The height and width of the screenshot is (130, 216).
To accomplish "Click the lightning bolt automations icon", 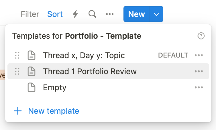I will (75, 14).
